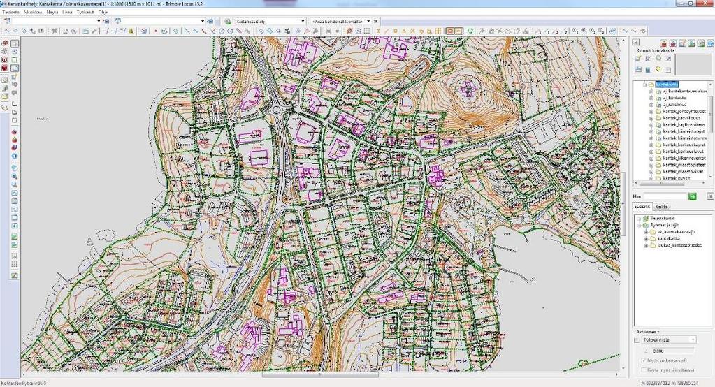Toggle the checkbox beside Toleranssista dropdown
This screenshot has width=715, height=387.
tap(637, 340)
